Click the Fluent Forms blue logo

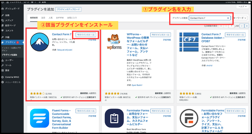tap(40, 118)
